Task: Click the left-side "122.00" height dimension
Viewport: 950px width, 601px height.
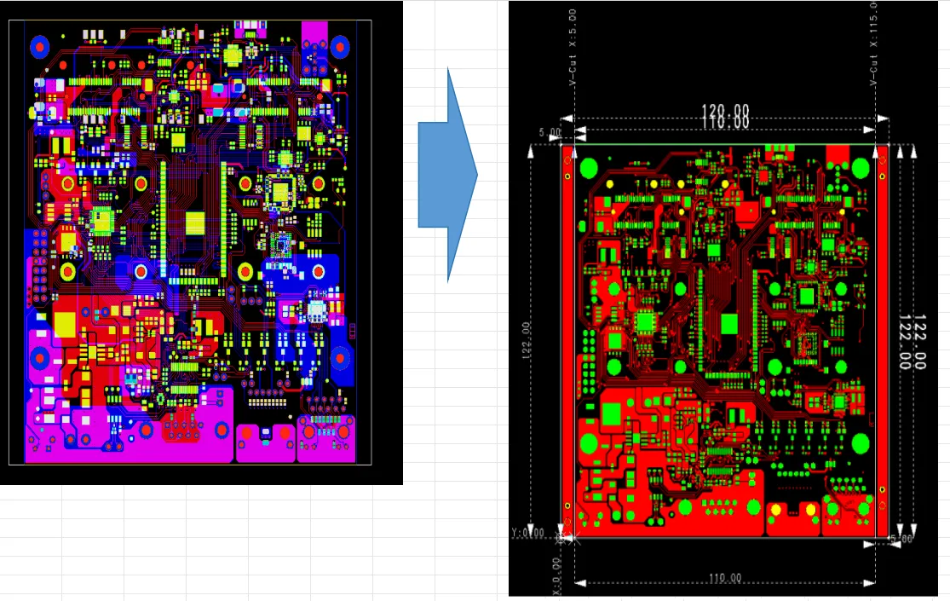Action: 526,340
